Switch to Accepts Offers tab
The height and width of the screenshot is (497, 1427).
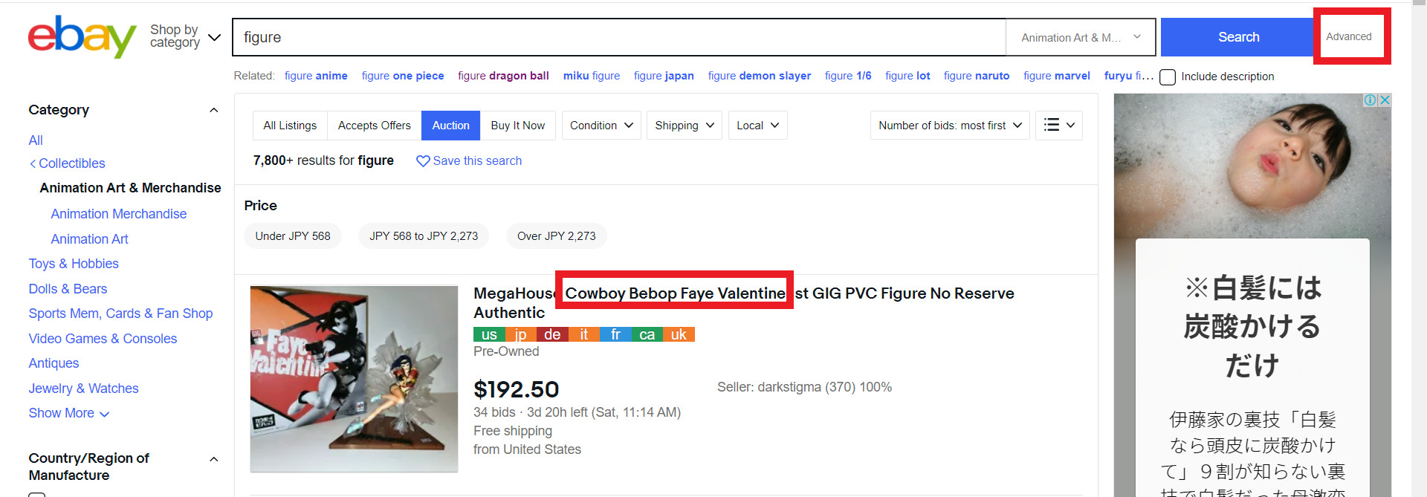[x=374, y=126]
